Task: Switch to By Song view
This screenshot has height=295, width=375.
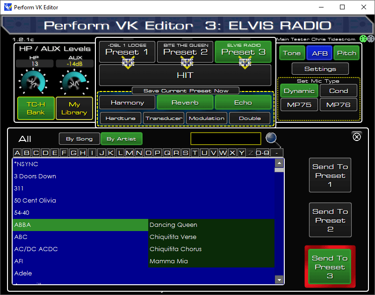Action: point(79,139)
